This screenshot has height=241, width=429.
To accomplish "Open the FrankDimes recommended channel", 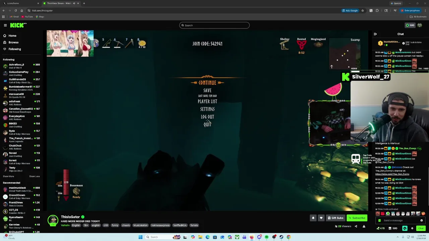I will [x=21, y=204].
